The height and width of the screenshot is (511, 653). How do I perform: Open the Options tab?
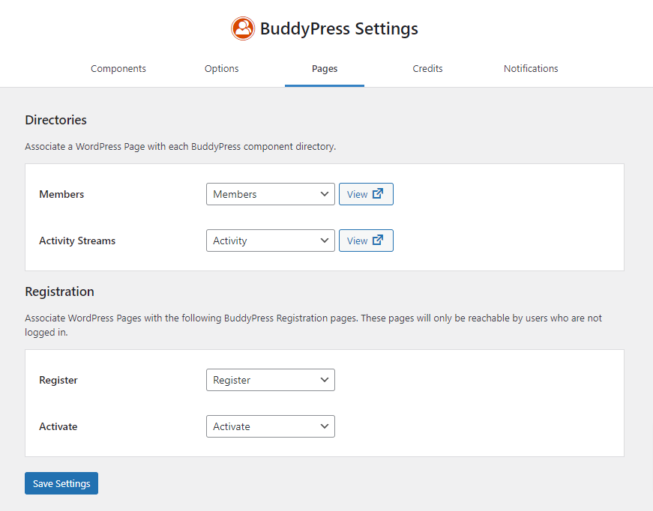tap(222, 69)
